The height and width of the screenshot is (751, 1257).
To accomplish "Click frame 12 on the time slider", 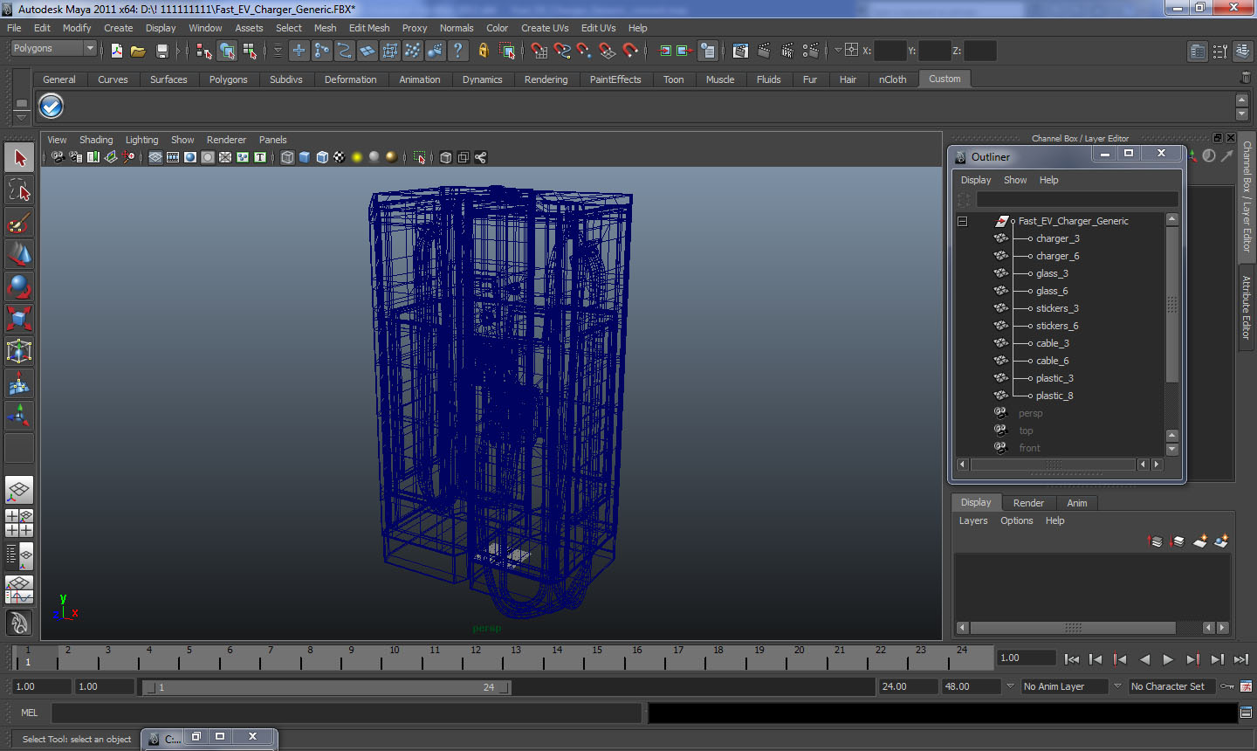I will tap(475, 657).
